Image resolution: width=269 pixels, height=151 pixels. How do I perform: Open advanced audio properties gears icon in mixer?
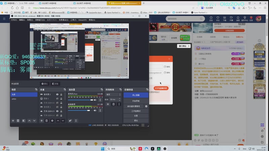(70, 121)
